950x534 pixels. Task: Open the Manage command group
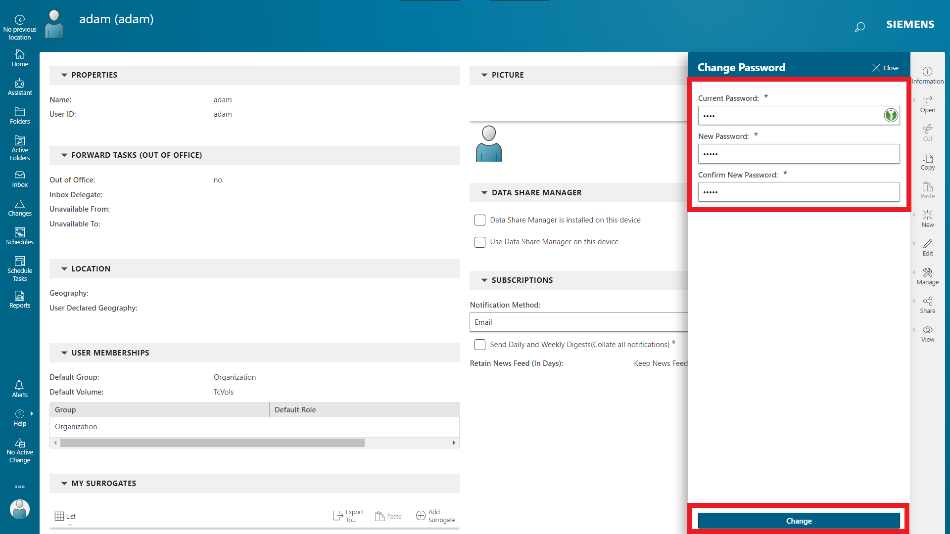928,276
